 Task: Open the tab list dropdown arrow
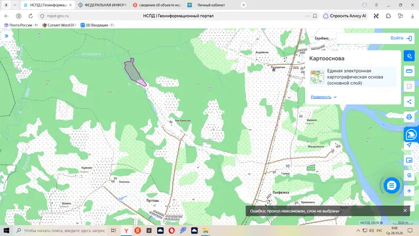click(x=14, y=5)
